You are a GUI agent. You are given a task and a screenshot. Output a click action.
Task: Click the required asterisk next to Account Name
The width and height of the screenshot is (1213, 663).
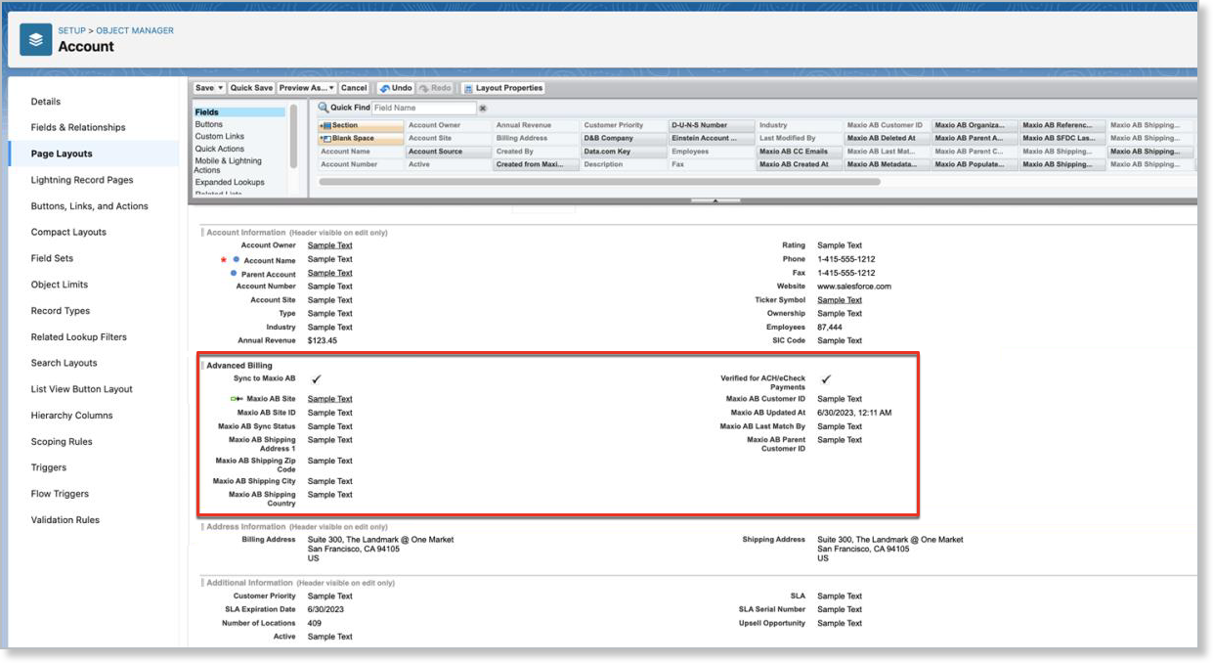224,260
